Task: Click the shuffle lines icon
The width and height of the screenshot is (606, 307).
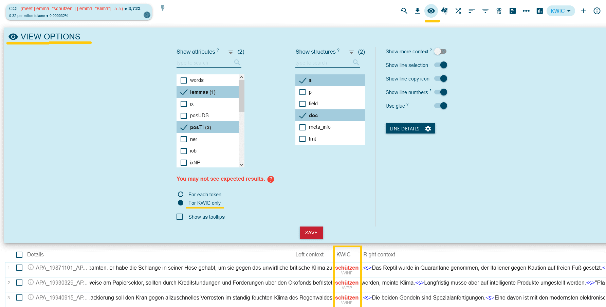Action: [x=458, y=11]
